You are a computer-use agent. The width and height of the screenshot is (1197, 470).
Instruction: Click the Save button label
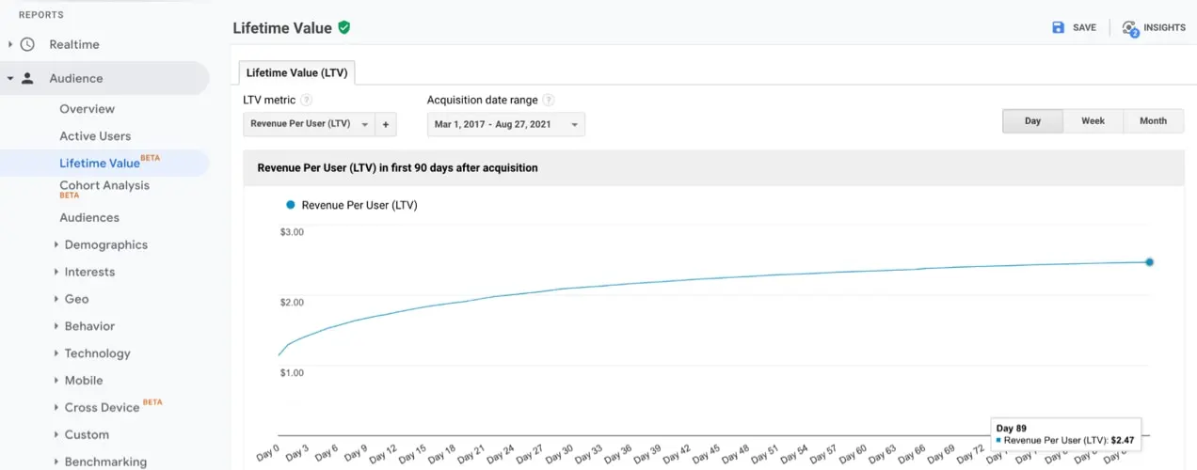coord(1084,27)
